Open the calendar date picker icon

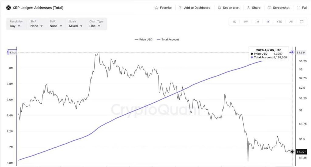tap(302, 22)
